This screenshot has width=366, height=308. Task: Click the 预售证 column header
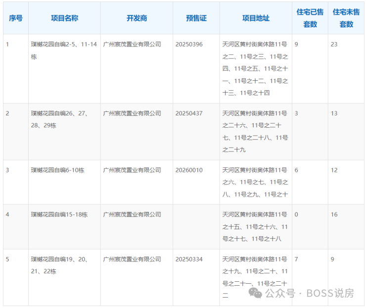pos(196,18)
